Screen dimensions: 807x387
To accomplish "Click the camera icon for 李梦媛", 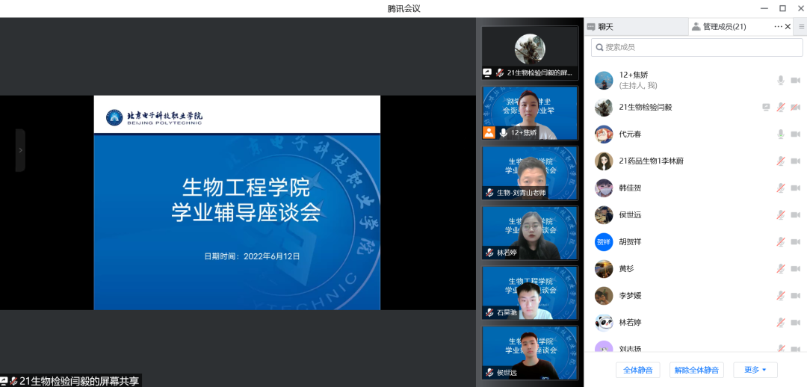I will point(795,295).
